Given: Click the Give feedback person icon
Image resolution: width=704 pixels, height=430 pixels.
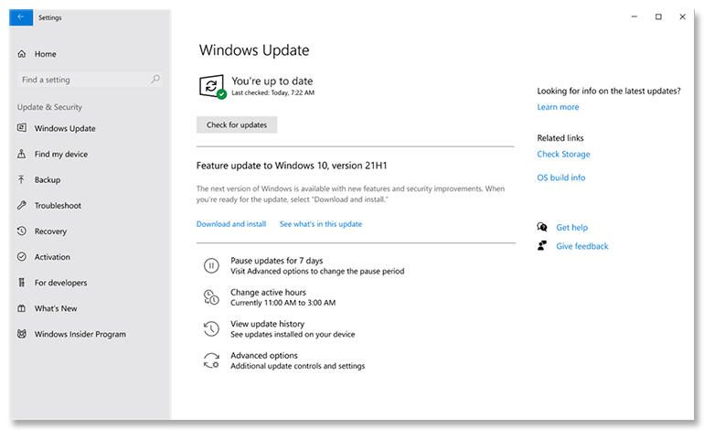Looking at the screenshot, I should [542, 246].
